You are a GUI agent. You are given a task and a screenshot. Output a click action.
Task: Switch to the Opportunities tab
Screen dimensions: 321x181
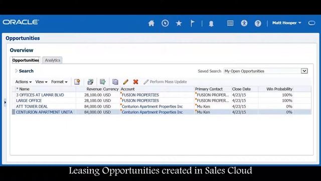click(x=26, y=60)
